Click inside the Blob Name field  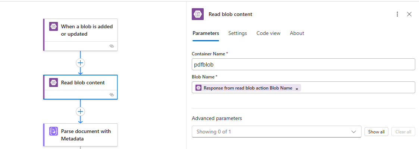point(354,88)
